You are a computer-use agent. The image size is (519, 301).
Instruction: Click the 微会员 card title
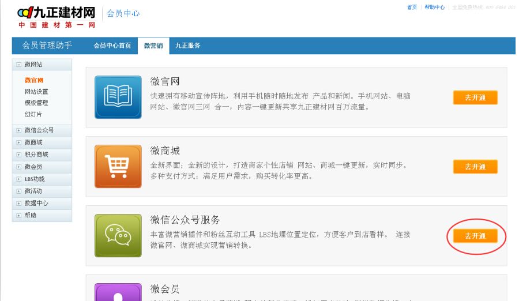(x=165, y=289)
